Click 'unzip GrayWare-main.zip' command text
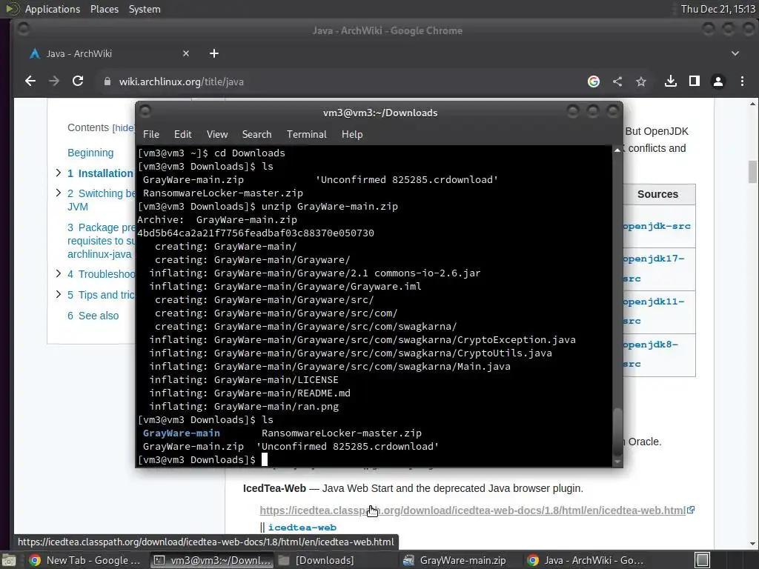 (x=331, y=207)
